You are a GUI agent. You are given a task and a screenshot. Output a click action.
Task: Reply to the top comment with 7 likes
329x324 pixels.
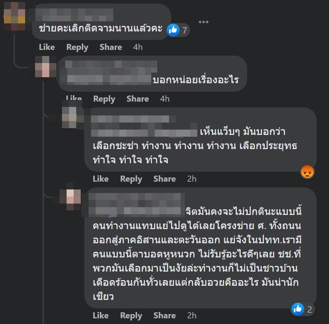point(77,47)
